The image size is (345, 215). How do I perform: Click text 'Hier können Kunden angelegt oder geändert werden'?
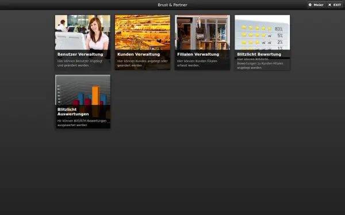click(143, 63)
